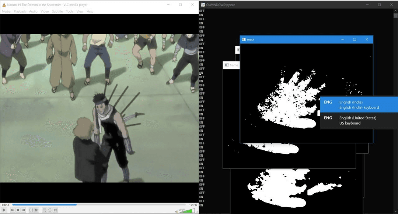Minimize the mask window
The image size is (398, 214).
coord(342,39)
